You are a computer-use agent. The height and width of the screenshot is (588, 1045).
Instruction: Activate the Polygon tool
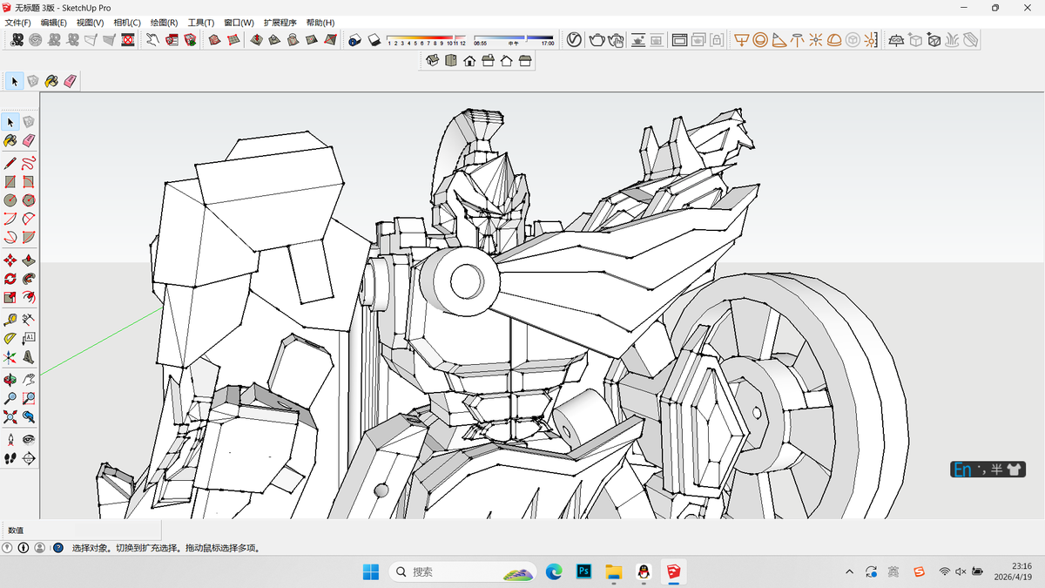pyautogui.click(x=29, y=200)
